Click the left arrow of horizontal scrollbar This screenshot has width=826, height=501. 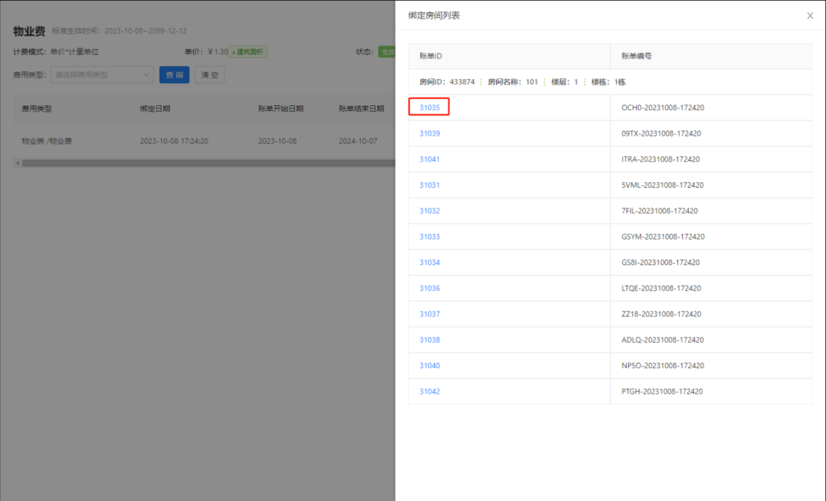tap(17, 163)
